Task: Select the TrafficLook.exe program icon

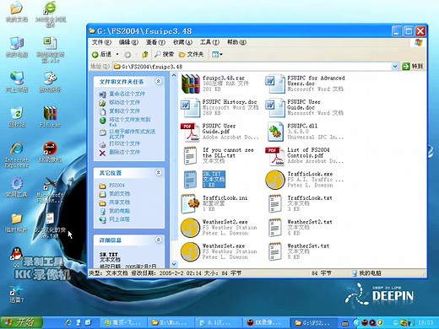Action: [x=275, y=180]
